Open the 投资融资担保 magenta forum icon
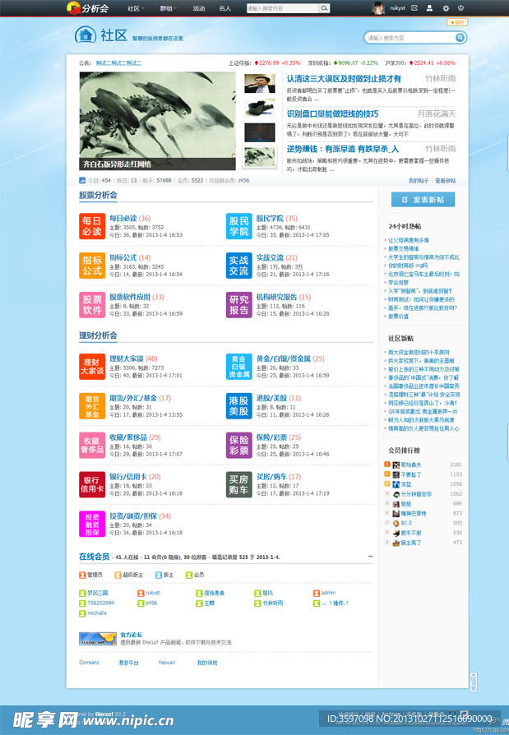 coord(92,524)
